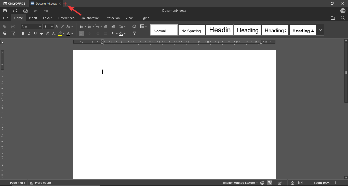Click the Increase indent icon

point(113,26)
